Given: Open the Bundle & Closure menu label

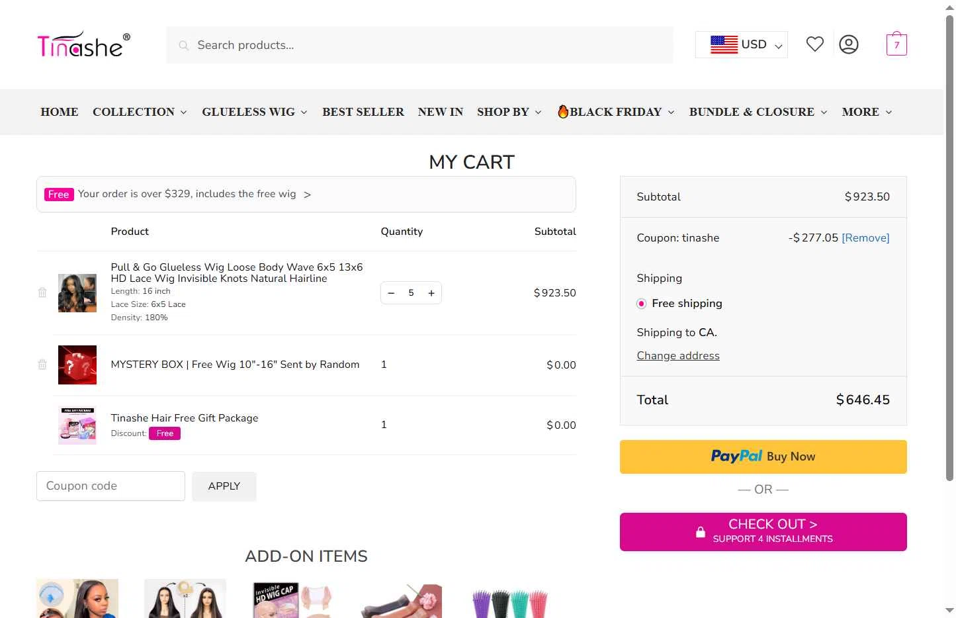Looking at the screenshot, I should (x=752, y=112).
